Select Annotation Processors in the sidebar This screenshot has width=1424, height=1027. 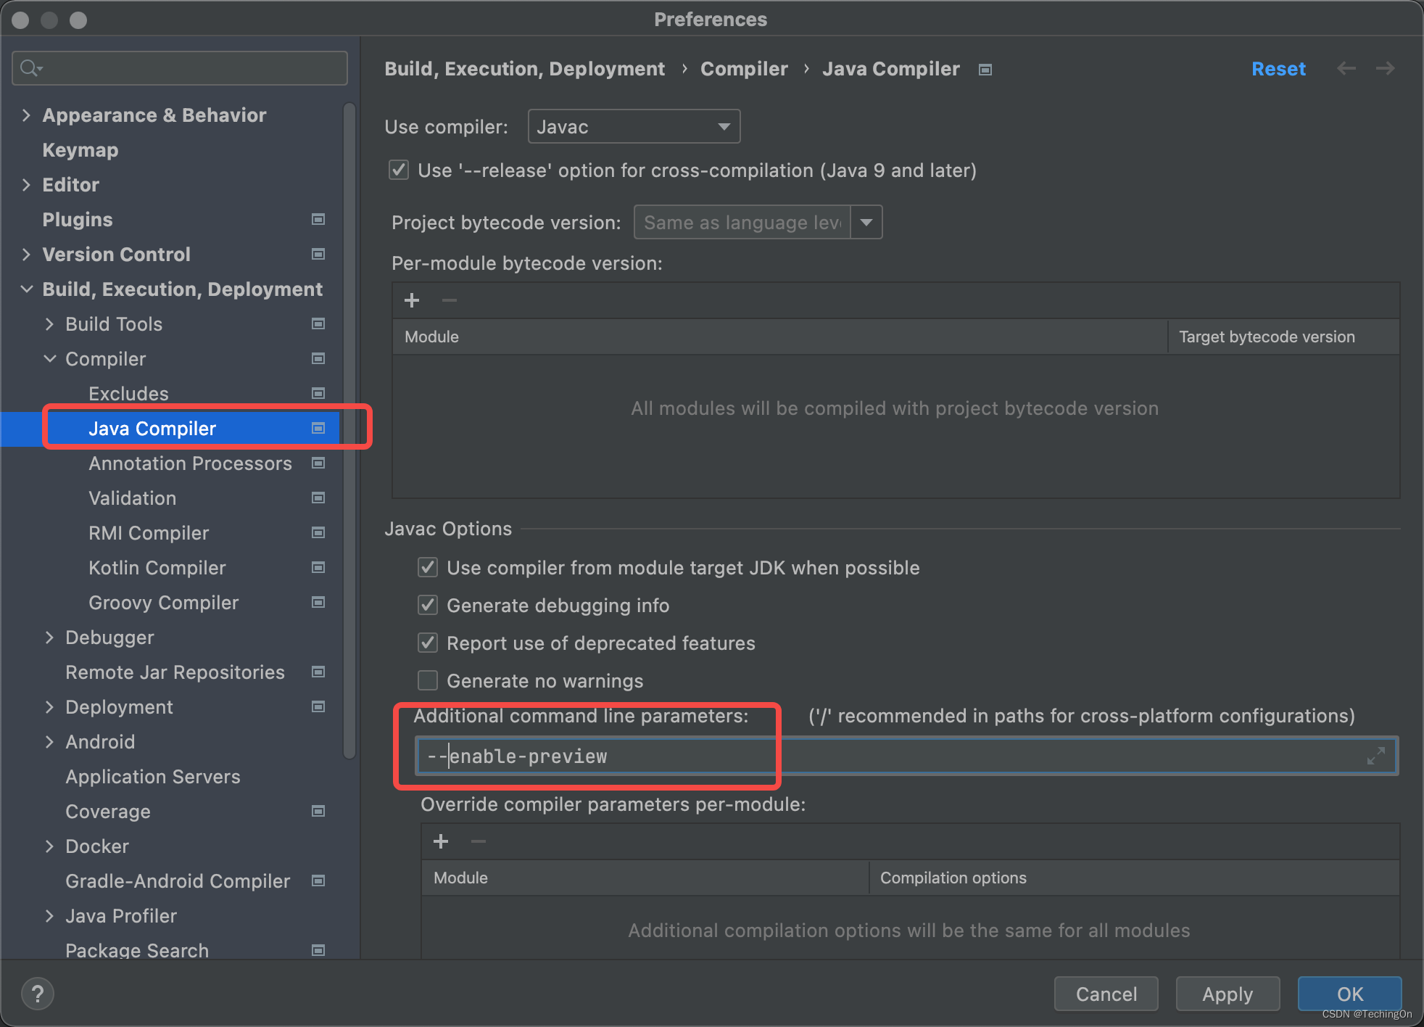pos(190,463)
